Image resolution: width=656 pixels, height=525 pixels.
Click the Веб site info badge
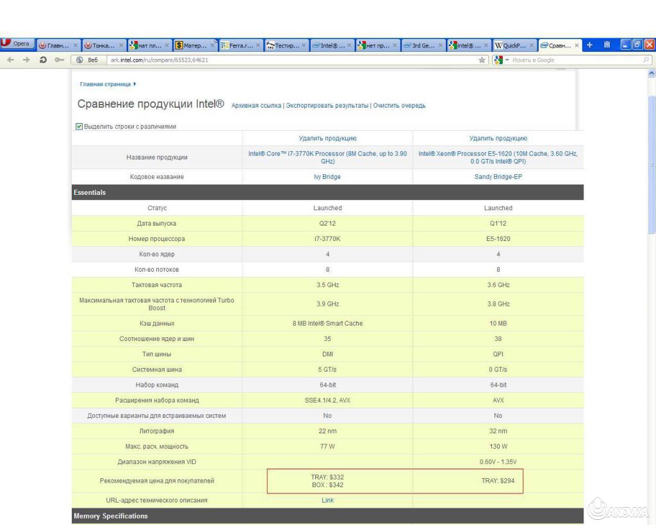(x=88, y=60)
